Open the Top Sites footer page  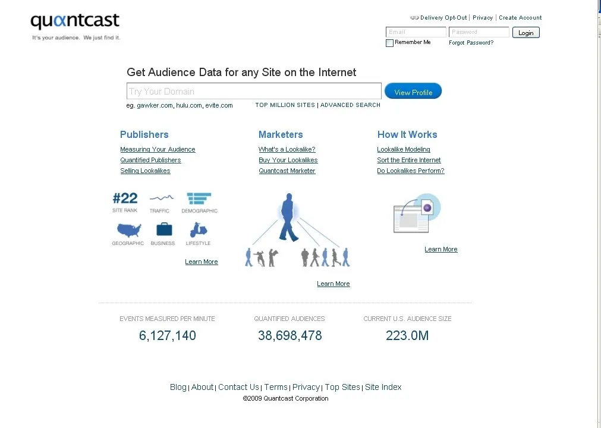click(342, 387)
